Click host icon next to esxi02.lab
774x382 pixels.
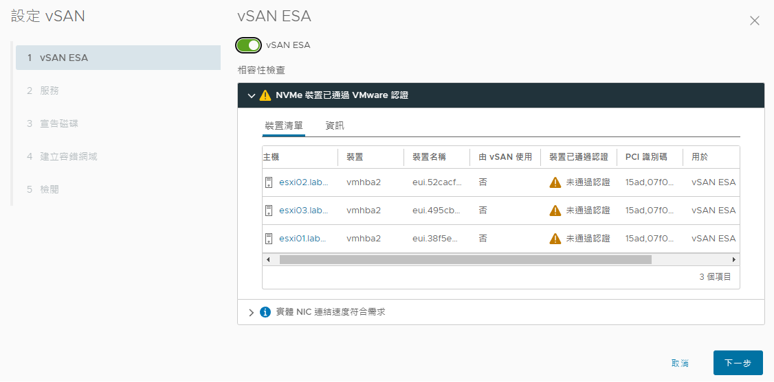tap(269, 182)
